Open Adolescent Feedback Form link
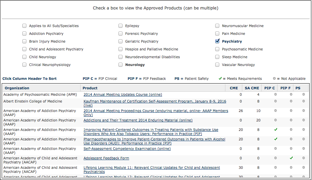Screen dimensions: 312x180 106,158
